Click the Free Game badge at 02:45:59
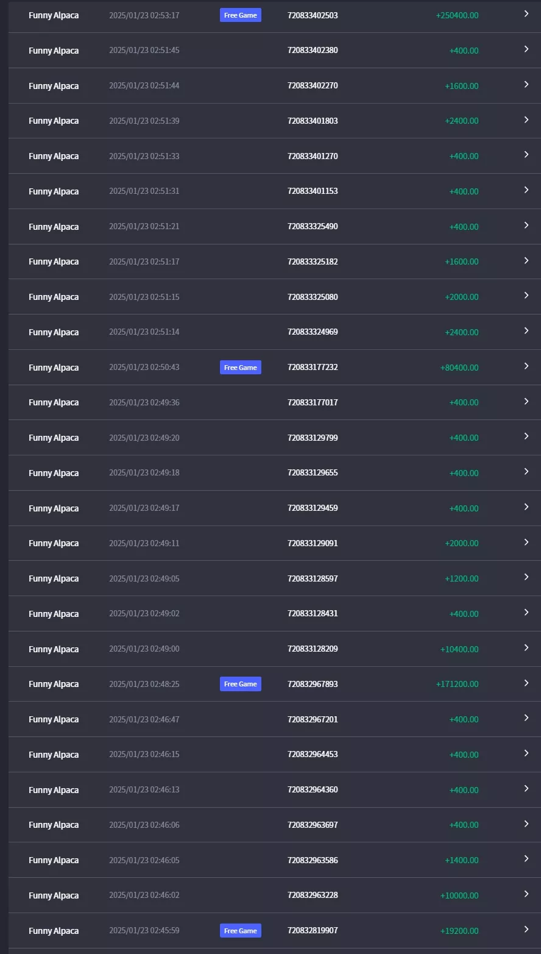This screenshot has height=954, width=541. [x=241, y=931]
